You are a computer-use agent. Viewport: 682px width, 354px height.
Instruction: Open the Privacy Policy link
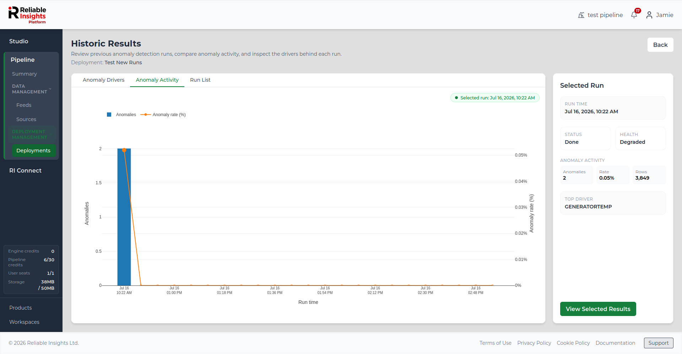point(534,343)
